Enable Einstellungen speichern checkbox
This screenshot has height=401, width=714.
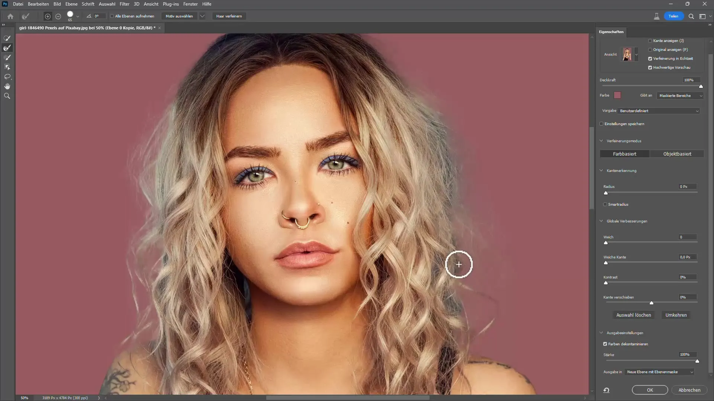click(x=601, y=124)
